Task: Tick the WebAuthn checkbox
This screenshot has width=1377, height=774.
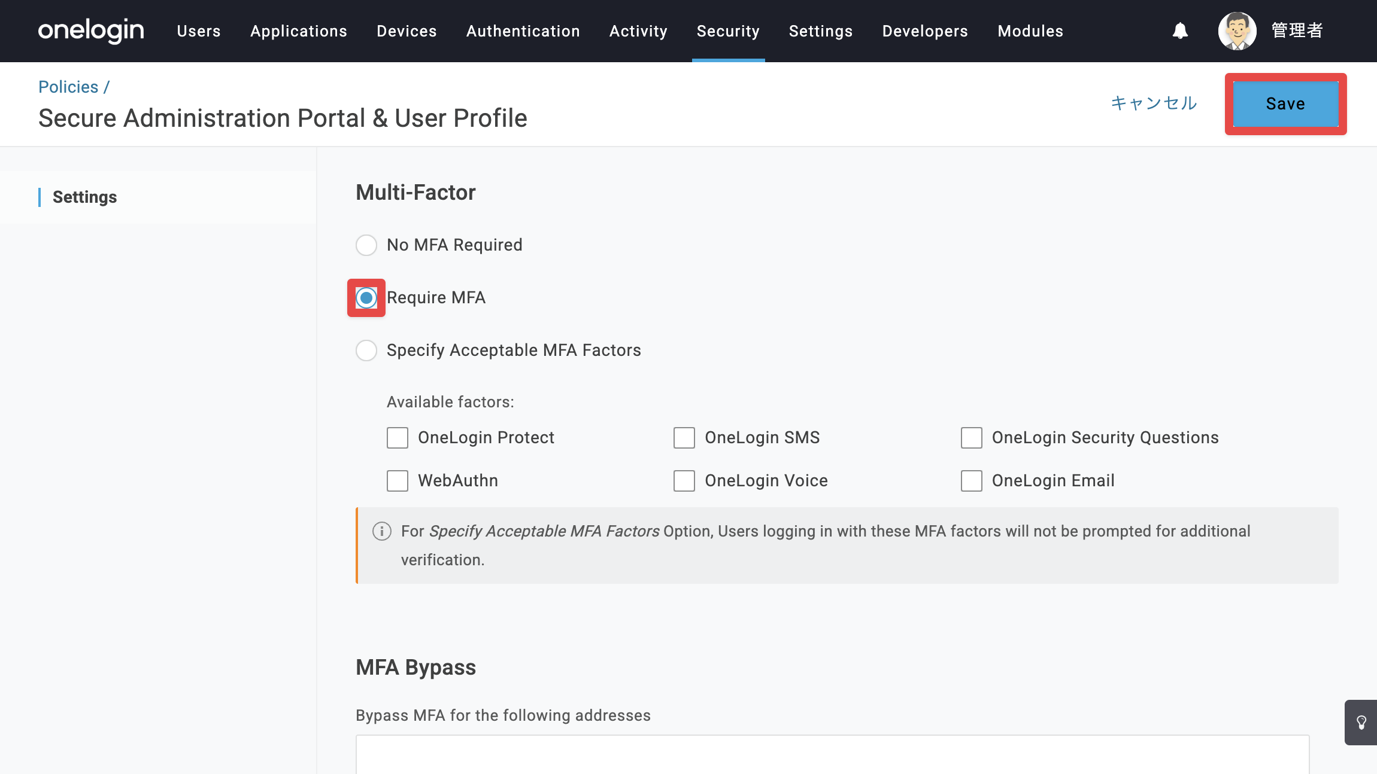Action: [x=398, y=481]
